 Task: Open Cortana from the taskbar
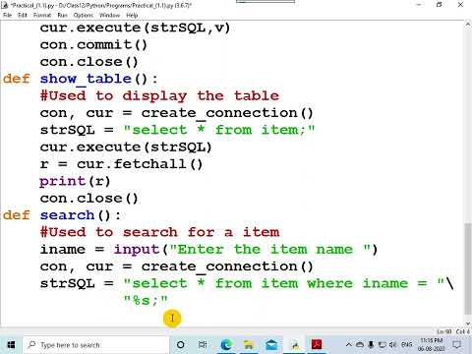click(x=181, y=345)
